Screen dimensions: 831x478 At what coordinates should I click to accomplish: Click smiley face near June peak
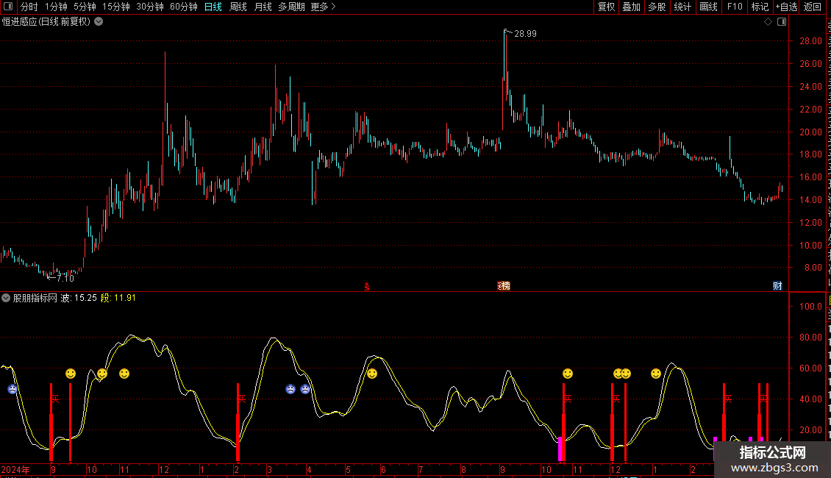372,374
